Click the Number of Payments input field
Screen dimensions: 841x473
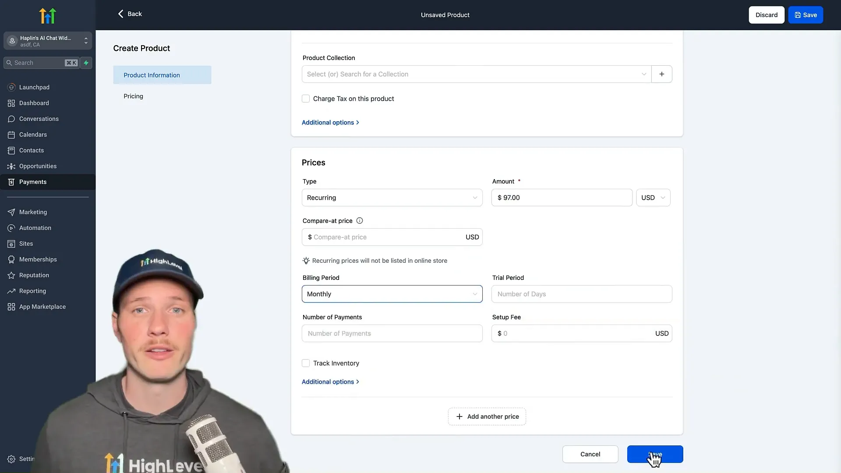pos(392,333)
